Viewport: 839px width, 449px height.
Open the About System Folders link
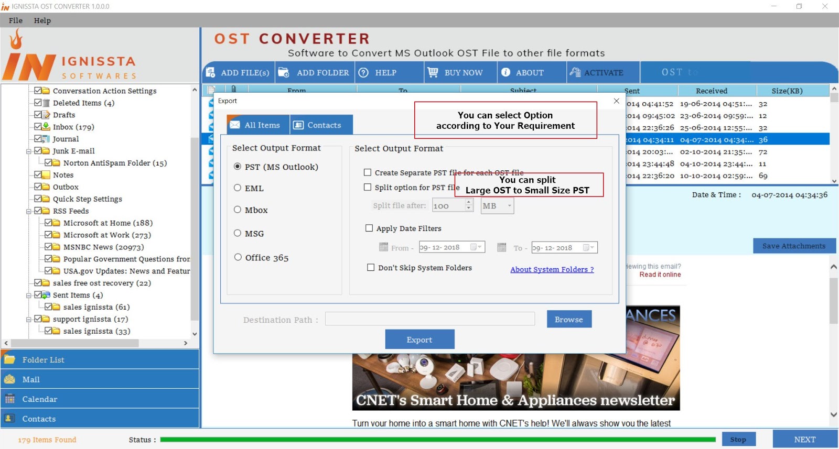tap(552, 269)
